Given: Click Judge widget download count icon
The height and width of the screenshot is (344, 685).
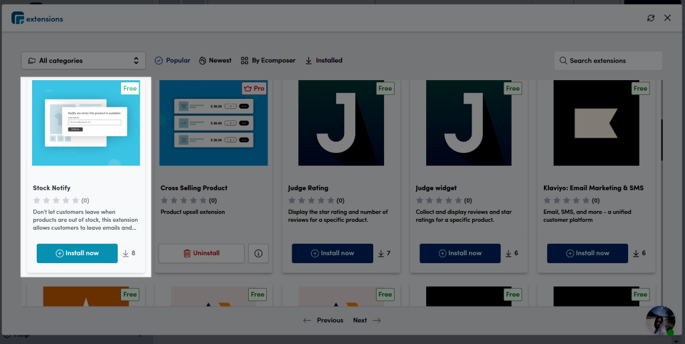Looking at the screenshot, I should pos(508,253).
